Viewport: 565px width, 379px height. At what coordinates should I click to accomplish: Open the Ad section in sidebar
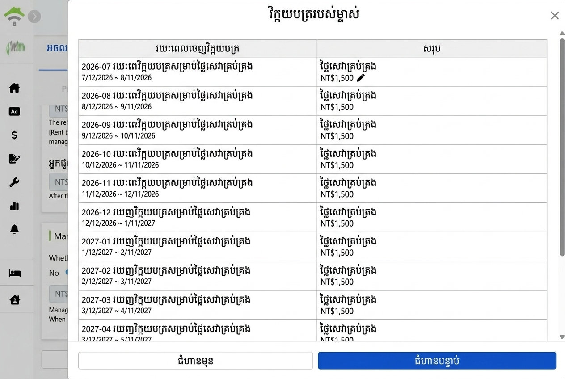[14, 111]
